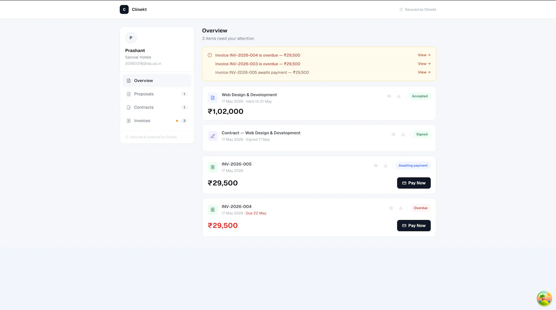Click the shield icon next to Secured by Clinekt

tap(401, 10)
